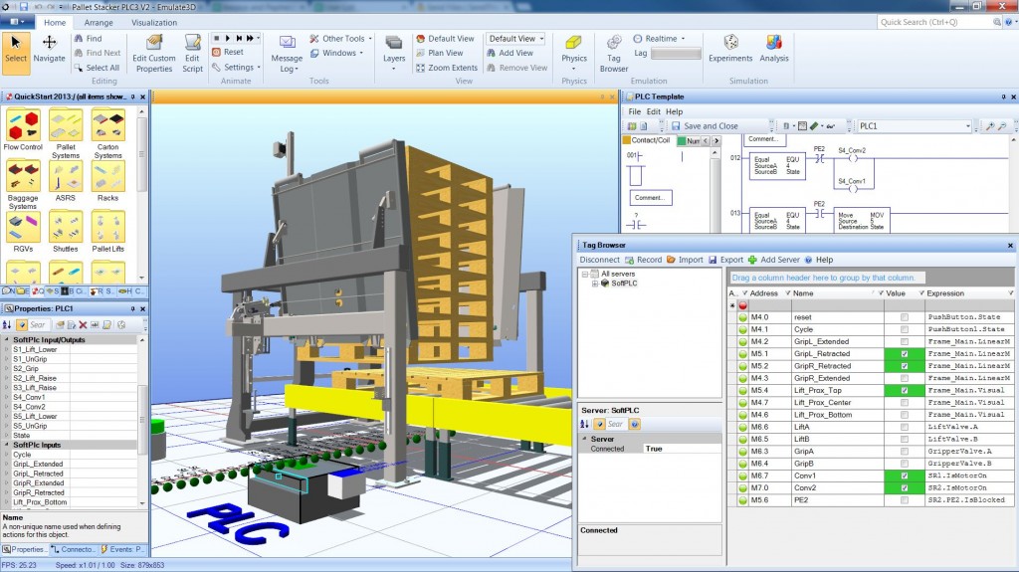Open Pallet Systems catalog
This screenshot has width=1019, height=572.
tap(66, 134)
